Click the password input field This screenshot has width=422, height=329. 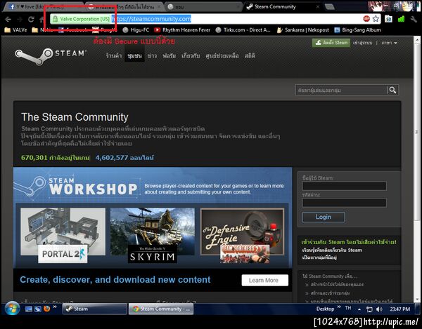(x=344, y=203)
